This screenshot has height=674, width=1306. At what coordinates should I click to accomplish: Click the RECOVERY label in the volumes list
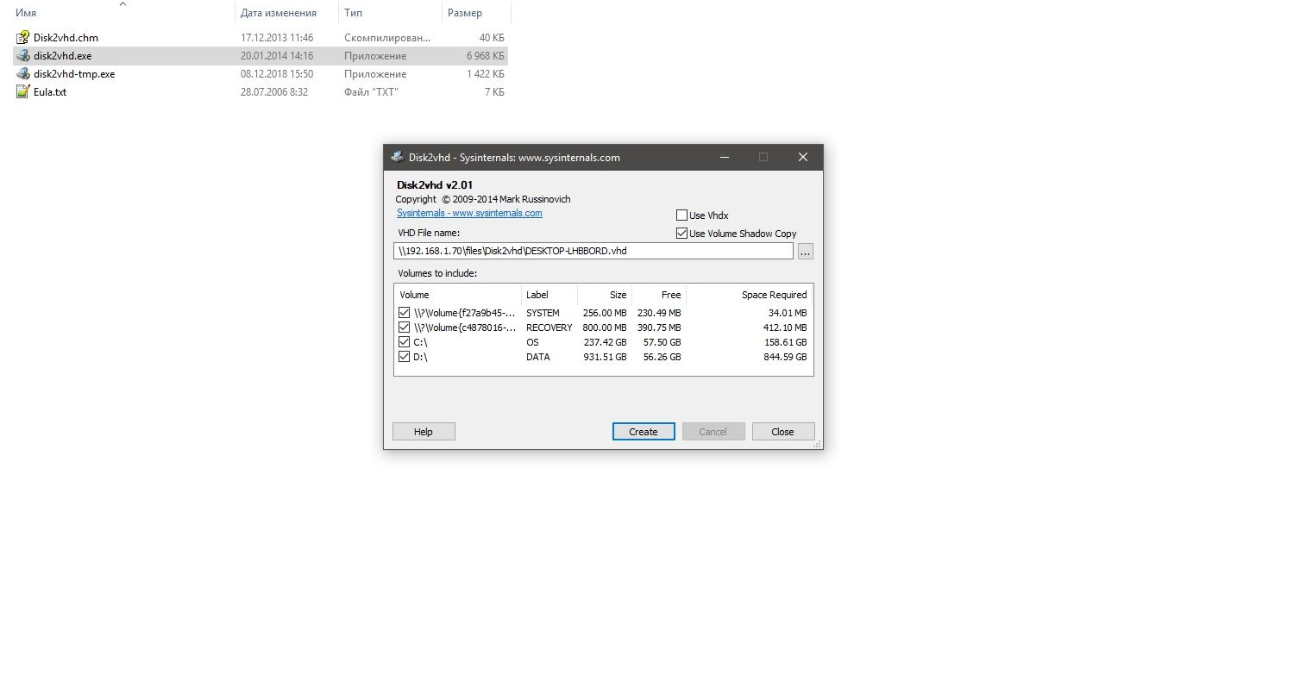click(x=549, y=328)
